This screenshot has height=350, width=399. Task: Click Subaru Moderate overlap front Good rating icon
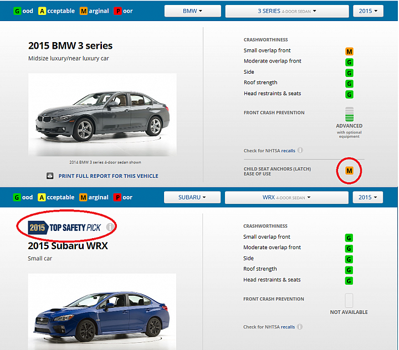349,249
